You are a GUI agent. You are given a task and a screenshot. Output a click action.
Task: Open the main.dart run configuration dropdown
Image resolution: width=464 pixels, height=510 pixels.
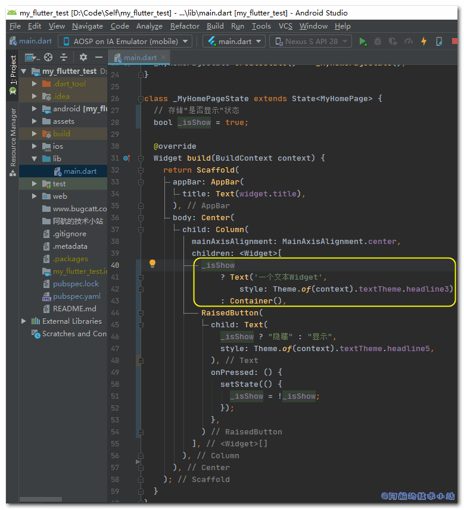pyautogui.click(x=235, y=42)
